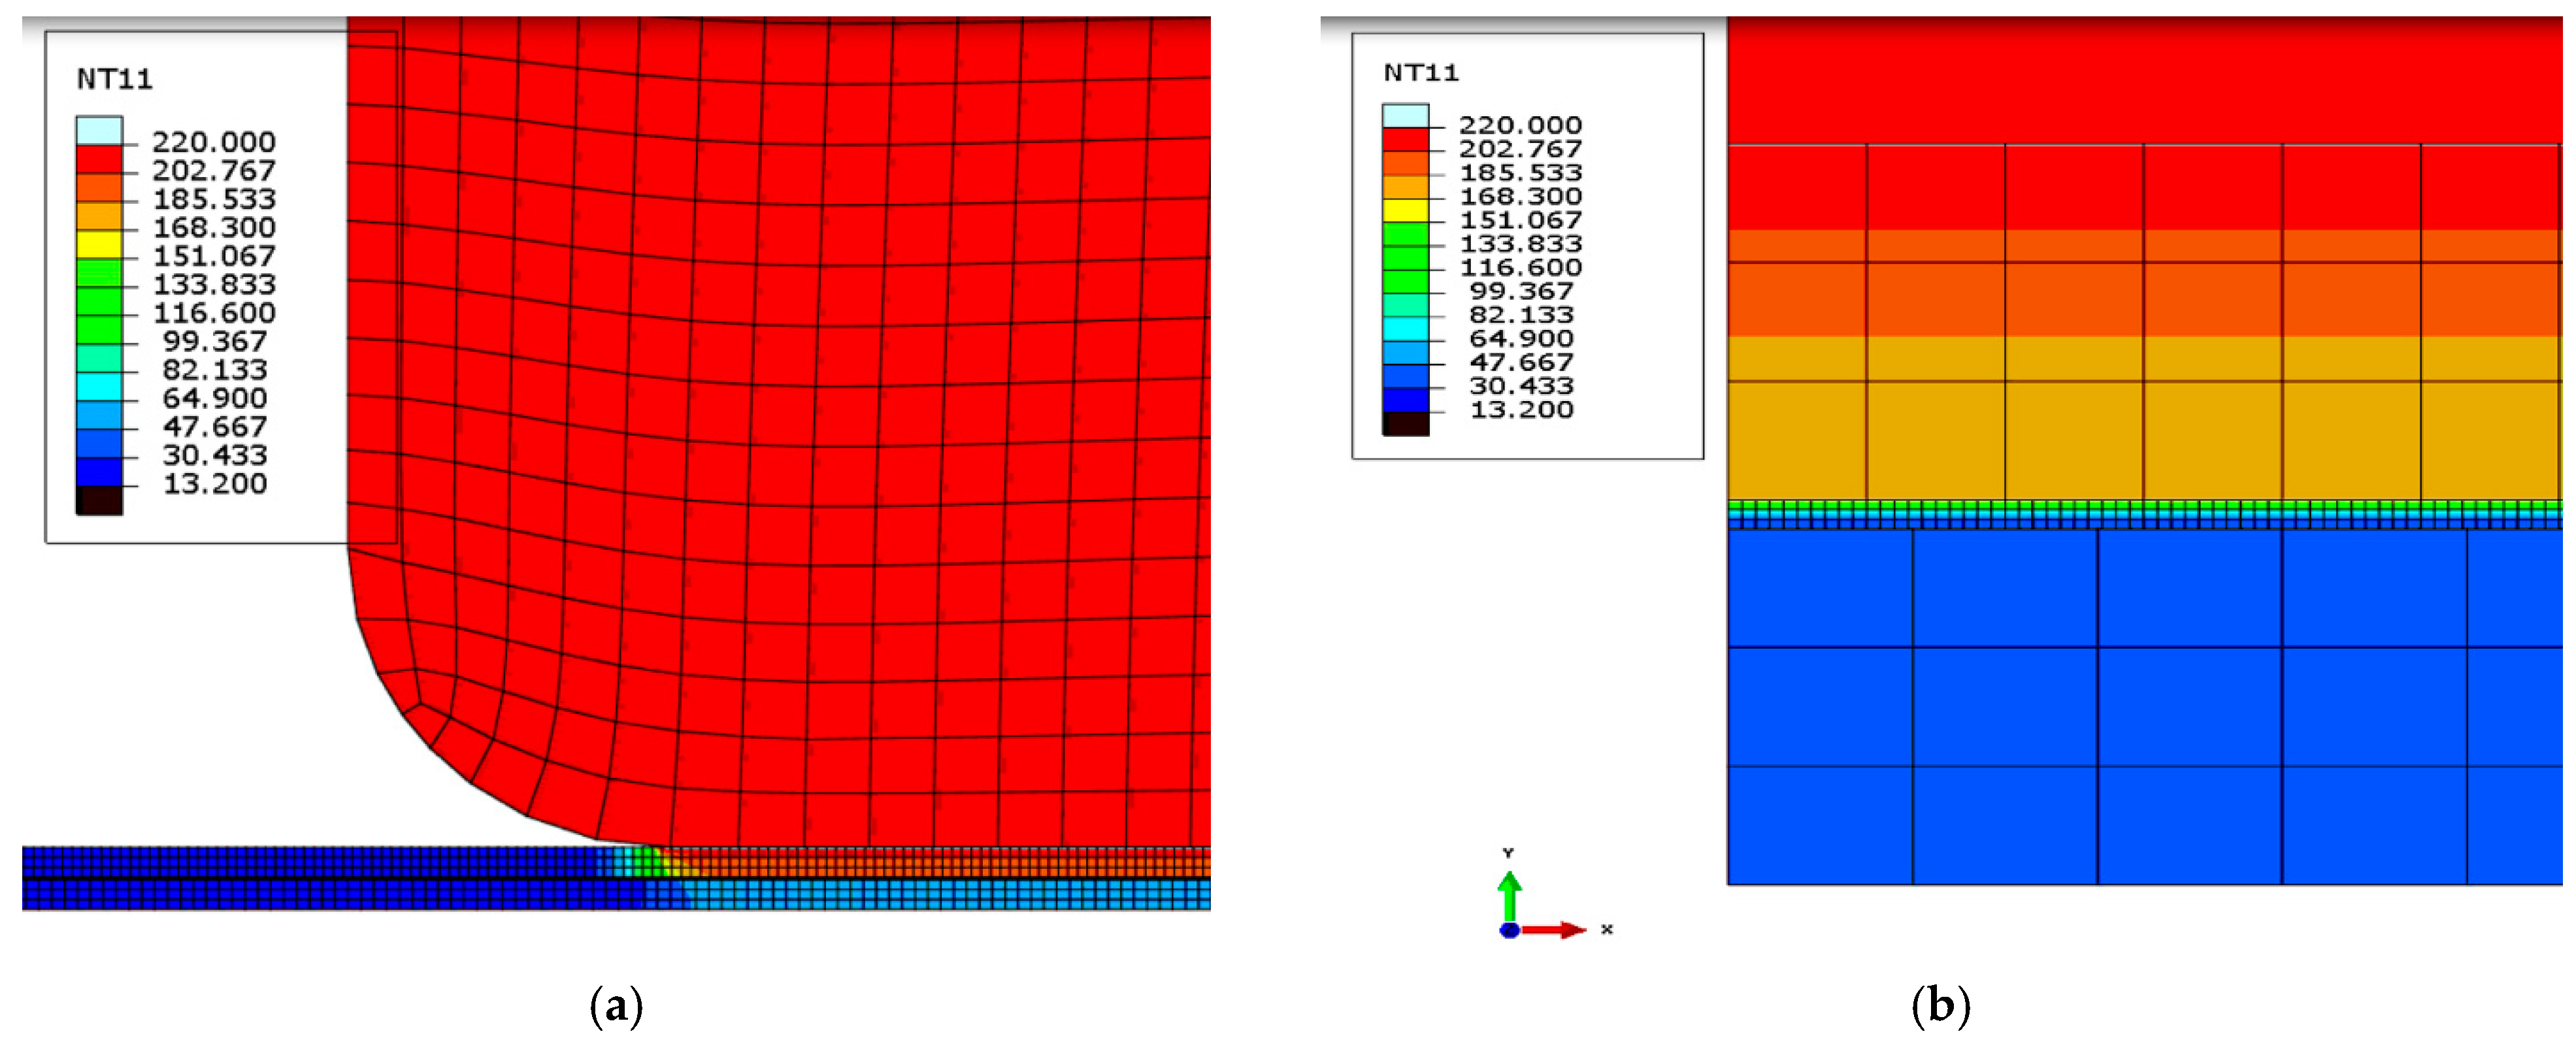Pick the yellow swatch in the left legend
Image resolution: width=2576 pixels, height=1053 pixels.
click(99, 244)
